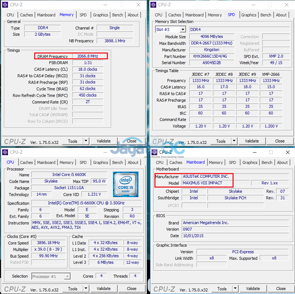
Task: Expand the Tools arrow in the Memory window
Action: (x=86, y=141)
